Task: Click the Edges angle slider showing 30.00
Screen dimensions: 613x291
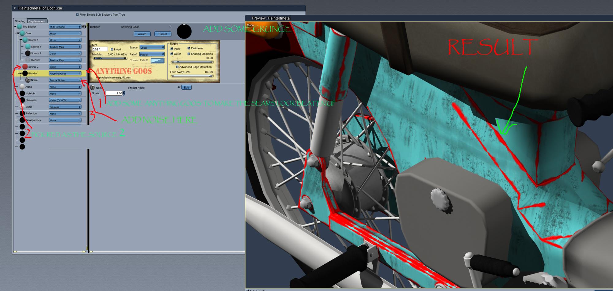Action: [192, 62]
